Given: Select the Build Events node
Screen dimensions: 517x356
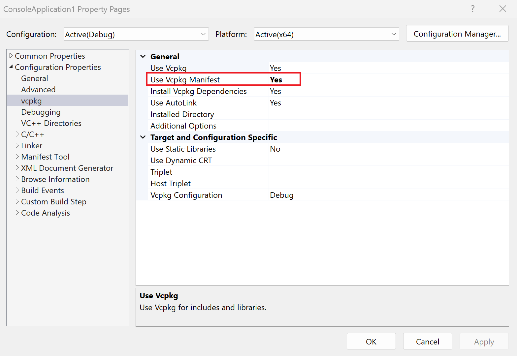Looking at the screenshot, I should click(42, 190).
